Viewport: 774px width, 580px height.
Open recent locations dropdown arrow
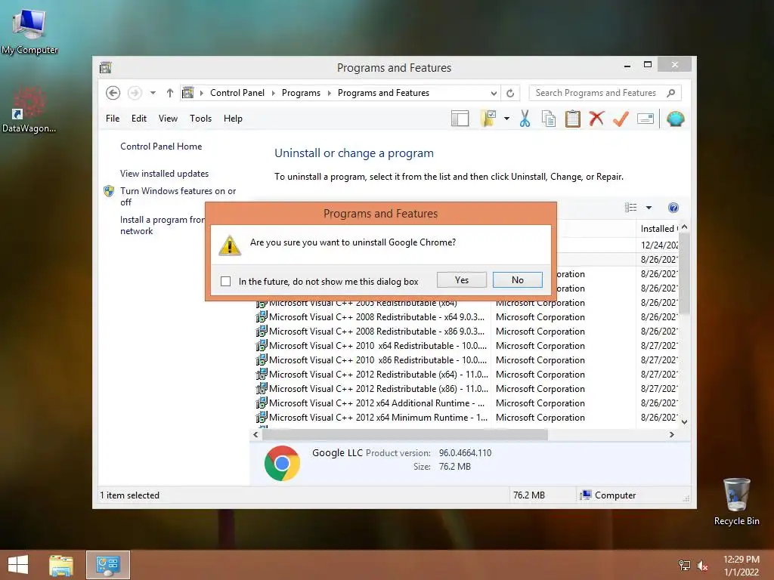coord(153,93)
